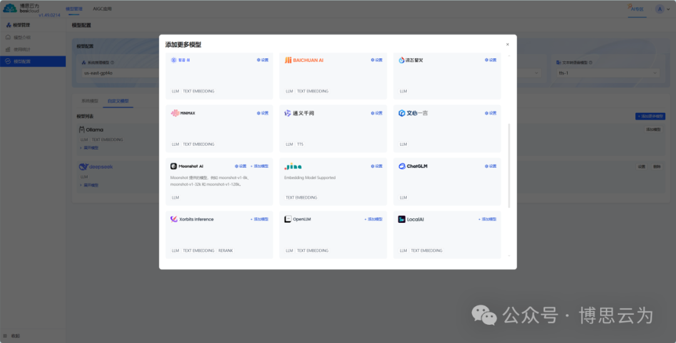Click the scrollbar down arrow in dialog

click(509, 256)
